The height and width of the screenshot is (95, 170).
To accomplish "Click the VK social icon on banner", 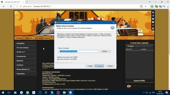I will tap(153, 12).
